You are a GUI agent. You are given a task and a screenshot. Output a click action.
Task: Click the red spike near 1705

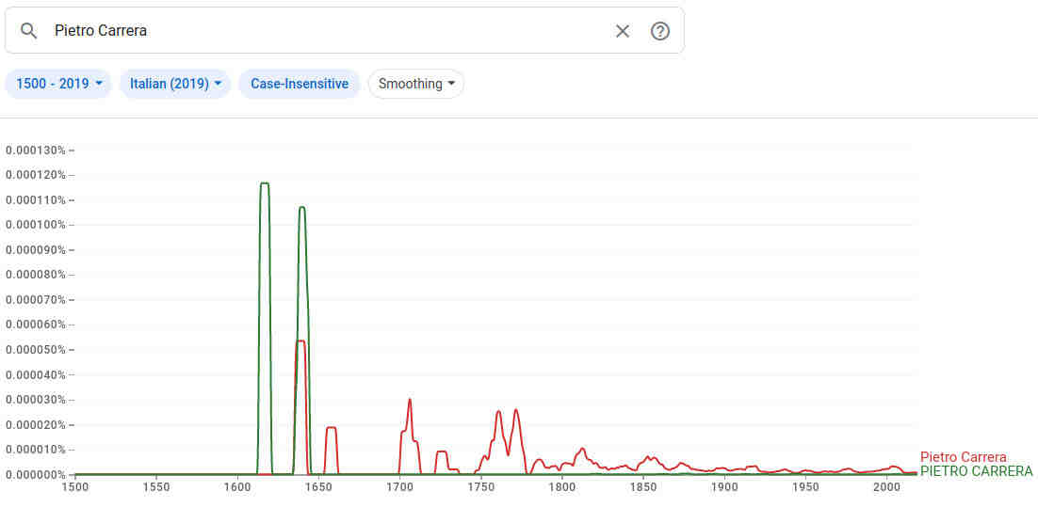[410, 400]
